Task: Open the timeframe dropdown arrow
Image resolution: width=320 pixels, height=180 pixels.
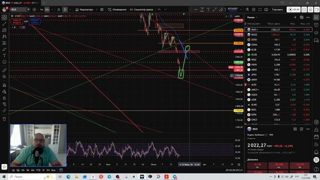Action: (52, 9)
